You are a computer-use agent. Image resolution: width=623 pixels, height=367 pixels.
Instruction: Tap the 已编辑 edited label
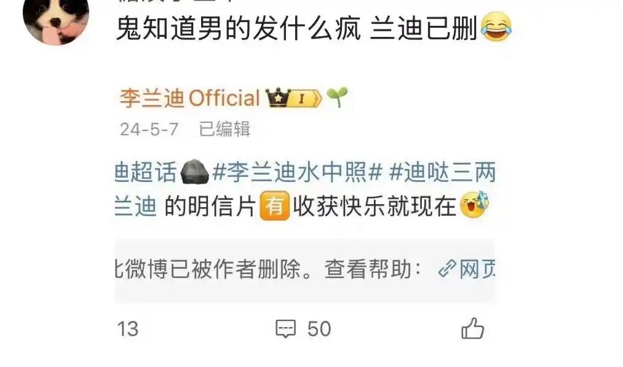224,129
